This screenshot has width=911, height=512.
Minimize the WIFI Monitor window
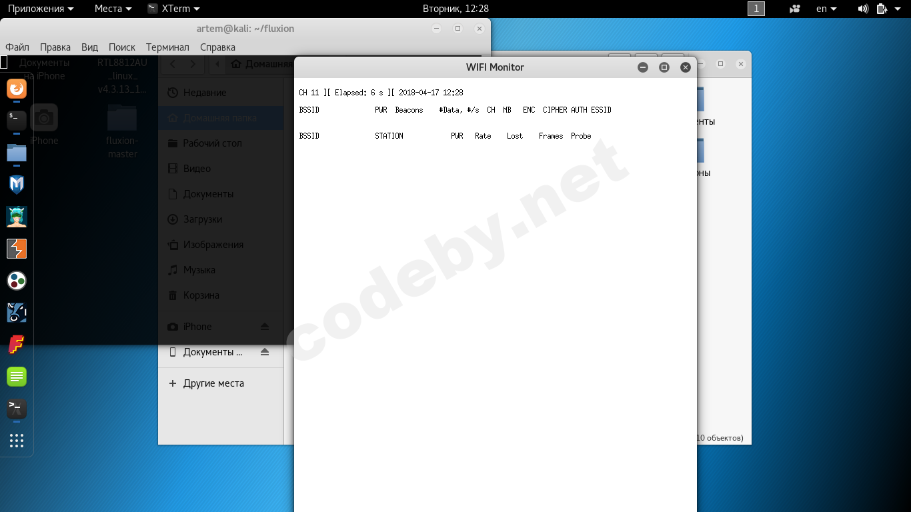click(643, 67)
